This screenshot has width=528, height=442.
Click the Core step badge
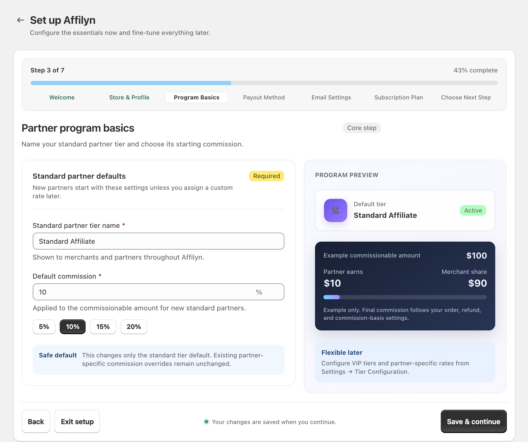[362, 128]
